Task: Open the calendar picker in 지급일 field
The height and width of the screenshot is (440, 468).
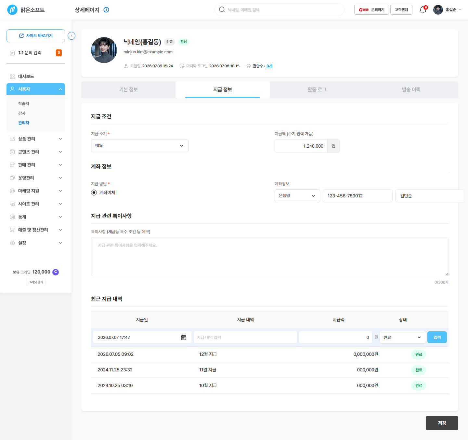Action: click(x=184, y=338)
